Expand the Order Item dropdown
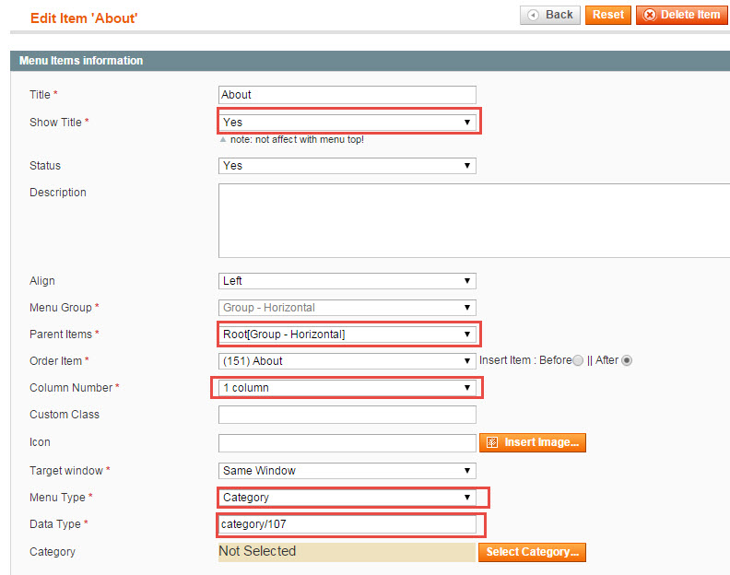Image resolution: width=730 pixels, height=575 pixels. click(x=347, y=361)
